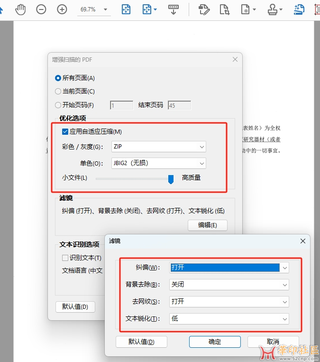Image resolution: width=320 pixels, height=362 pixels.
Task: Enable the 识别文本(T) checkbox
Action: point(65,258)
